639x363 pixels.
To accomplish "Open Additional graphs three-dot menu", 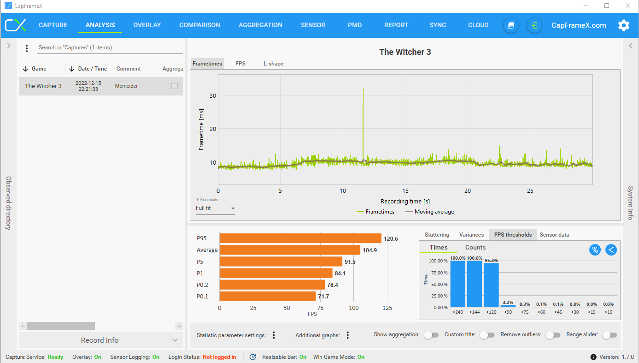I will [x=348, y=335].
